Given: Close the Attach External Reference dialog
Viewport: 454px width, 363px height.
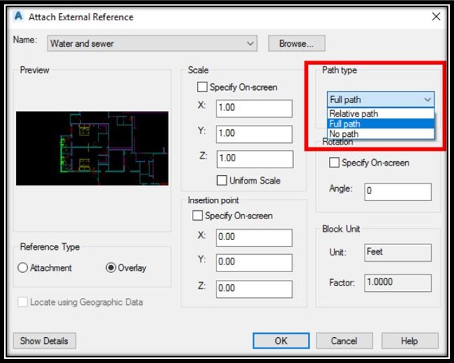Looking at the screenshot, I should pyautogui.click(x=436, y=17).
